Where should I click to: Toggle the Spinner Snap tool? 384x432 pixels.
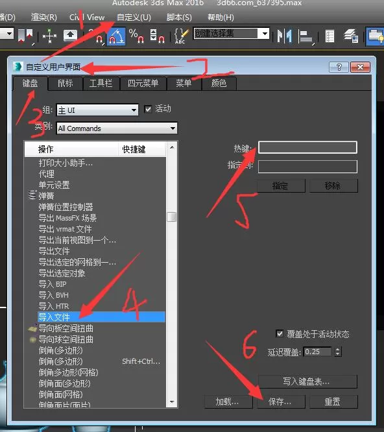pyautogui.click(x=157, y=36)
